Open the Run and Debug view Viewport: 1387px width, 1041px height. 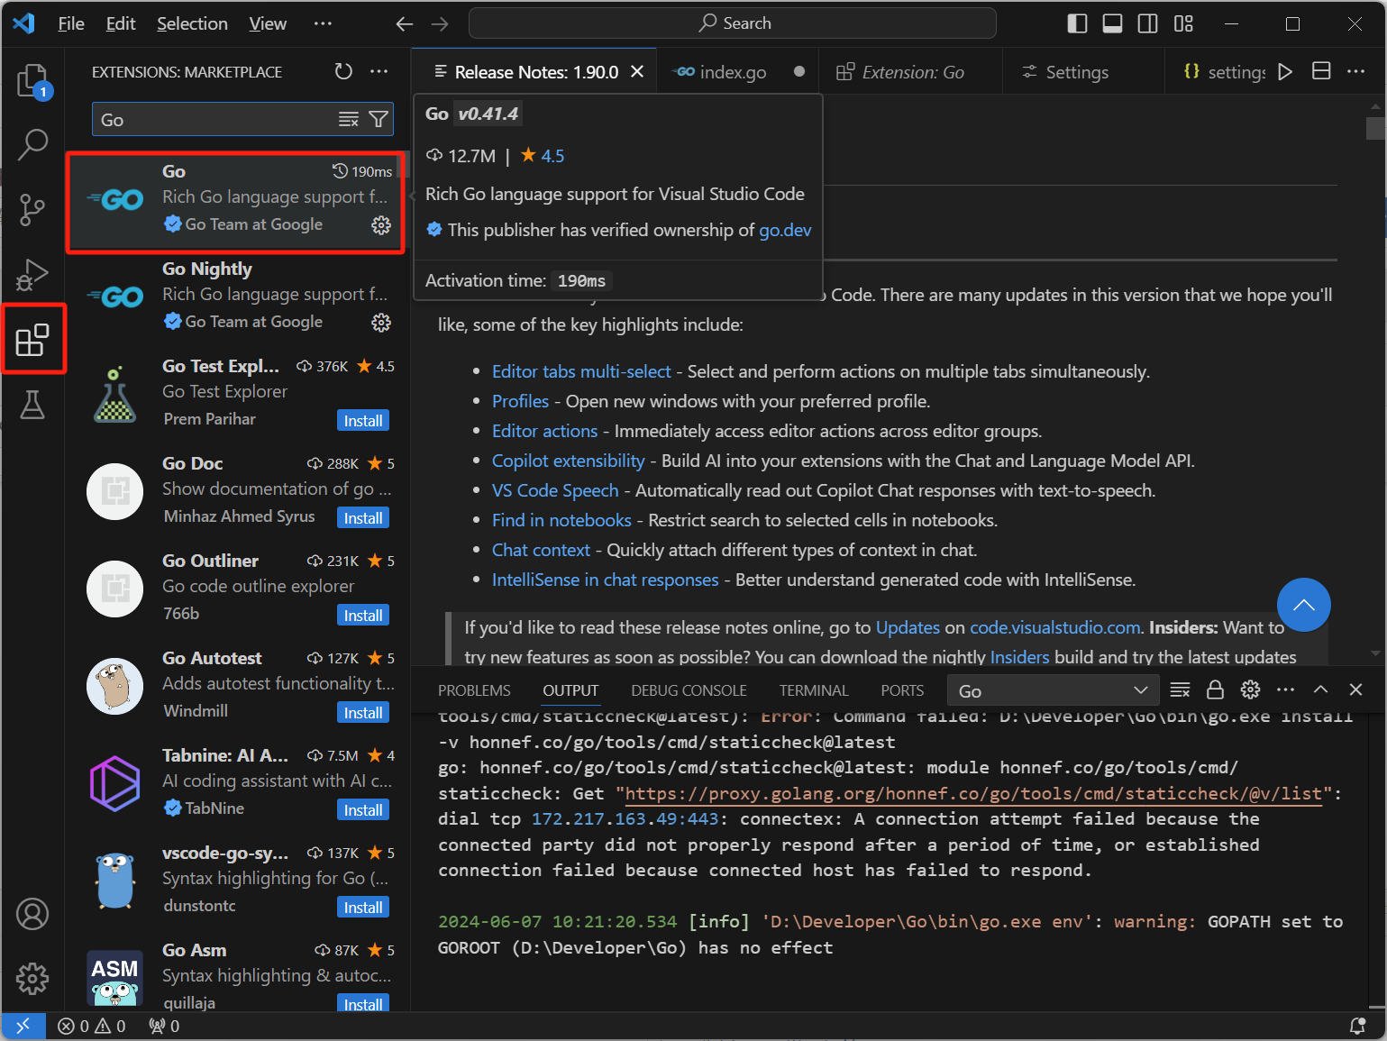32,274
